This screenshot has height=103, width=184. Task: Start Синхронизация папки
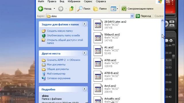(x=137, y=9)
